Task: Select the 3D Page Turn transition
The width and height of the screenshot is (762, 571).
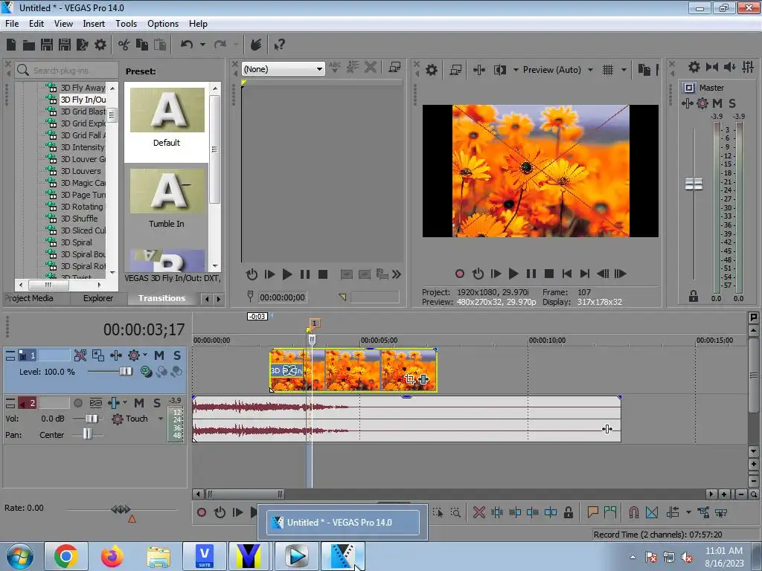Action: point(83,195)
